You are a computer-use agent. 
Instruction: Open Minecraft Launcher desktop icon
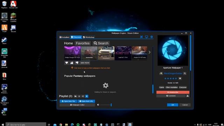13,17
